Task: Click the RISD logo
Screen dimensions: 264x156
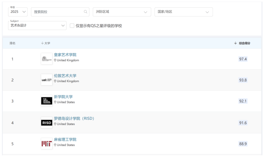Action: tap(47, 123)
